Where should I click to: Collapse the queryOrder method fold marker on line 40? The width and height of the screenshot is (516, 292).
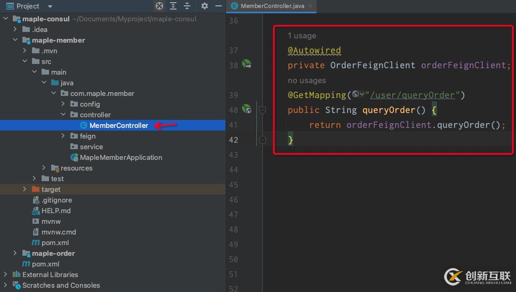coord(262,110)
